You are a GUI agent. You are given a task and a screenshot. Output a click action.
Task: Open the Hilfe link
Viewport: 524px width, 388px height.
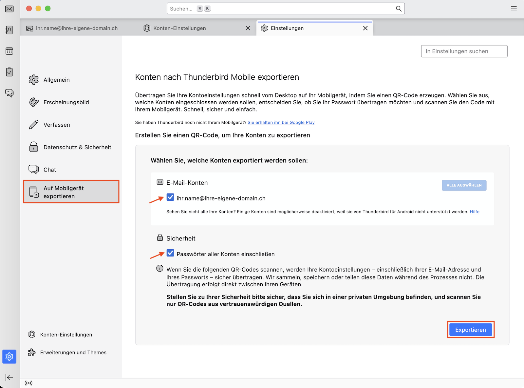pyautogui.click(x=475, y=212)
